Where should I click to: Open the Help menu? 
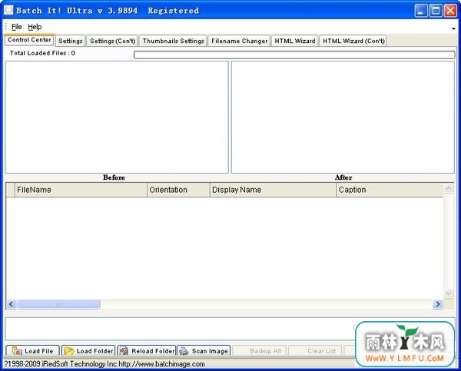coord(35,27)
